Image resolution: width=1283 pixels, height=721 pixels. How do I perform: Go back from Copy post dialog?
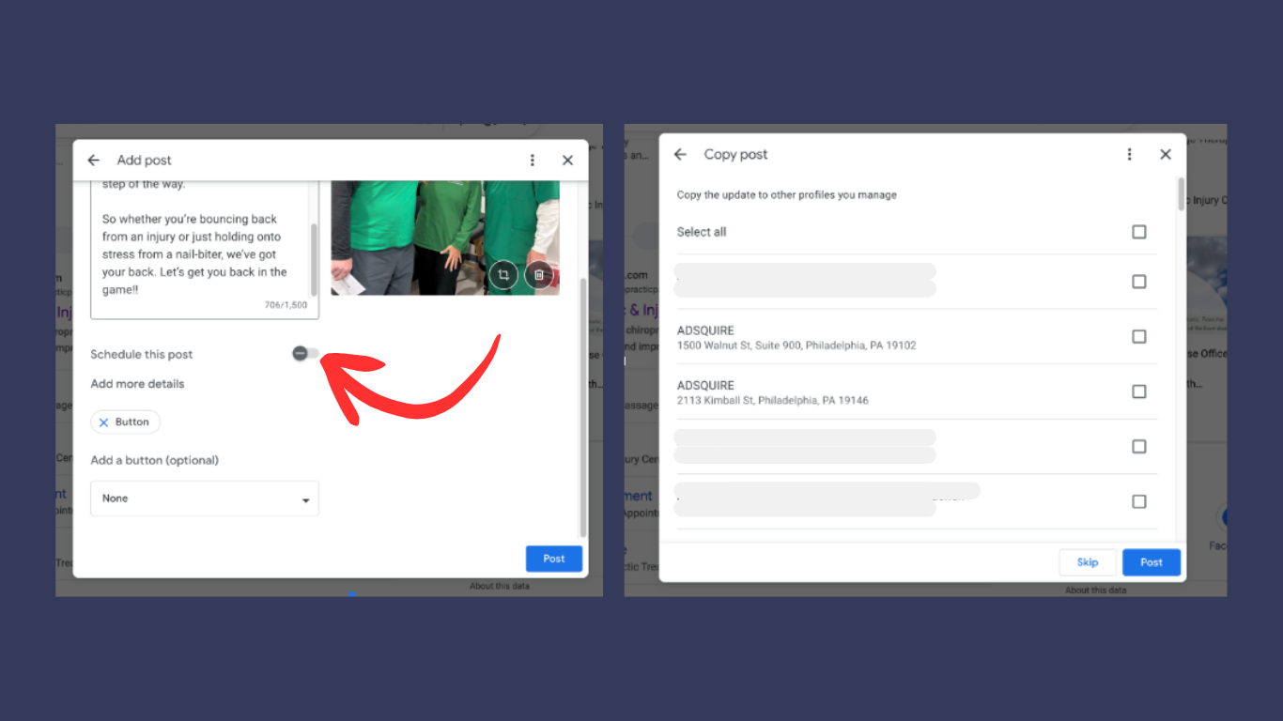(681, 155)
